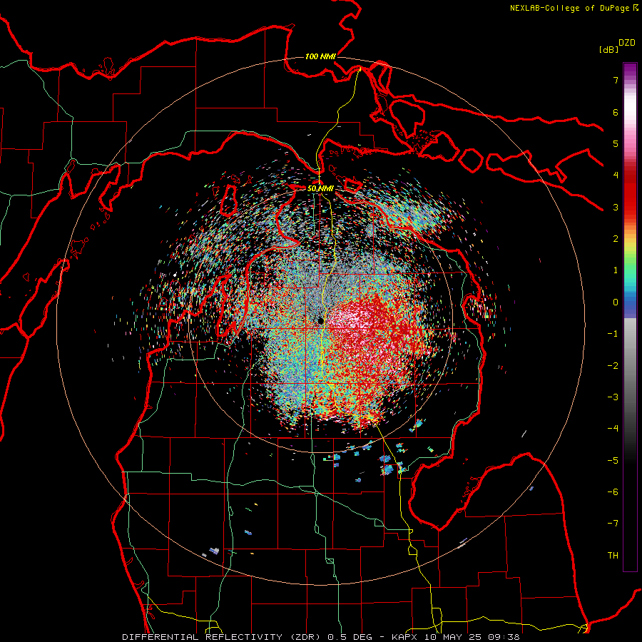The width and height of the screenshot is (642, 642).
Task: Click the -1 value on color scale
Action: point(613,334)
